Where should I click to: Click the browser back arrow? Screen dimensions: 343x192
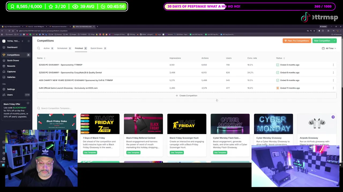point(2,31)
